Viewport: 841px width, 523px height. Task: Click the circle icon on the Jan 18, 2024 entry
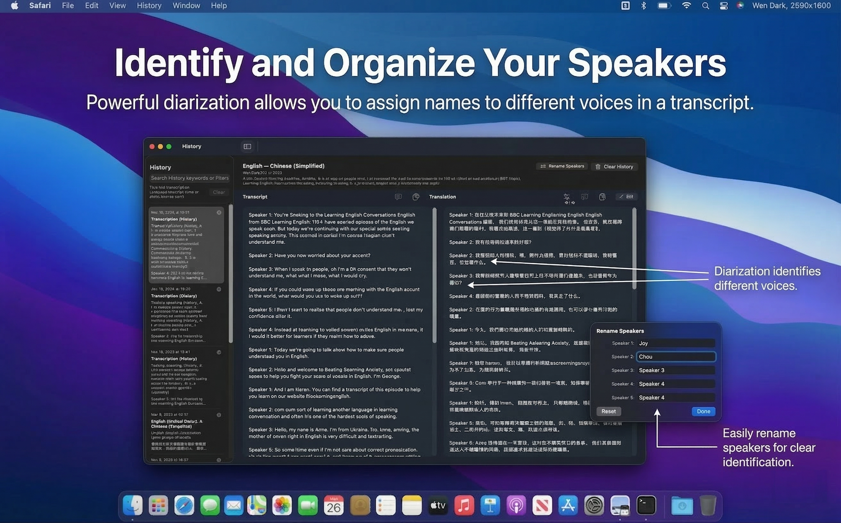tap(219, 289)
